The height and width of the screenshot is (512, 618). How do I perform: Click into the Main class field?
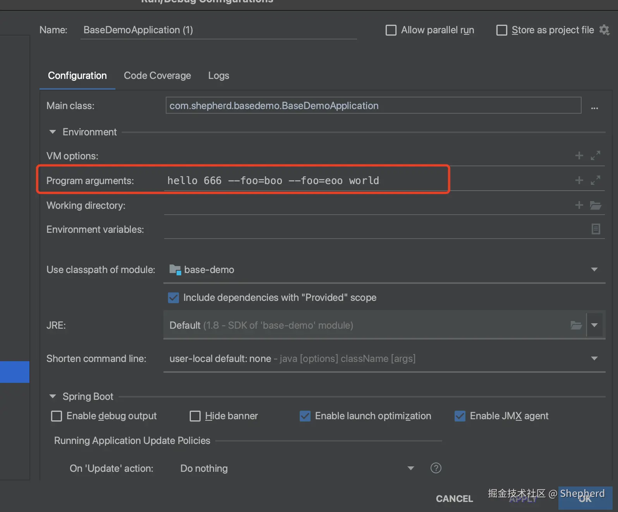pos(373,106)
